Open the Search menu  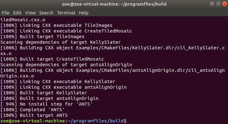[46, 13]
